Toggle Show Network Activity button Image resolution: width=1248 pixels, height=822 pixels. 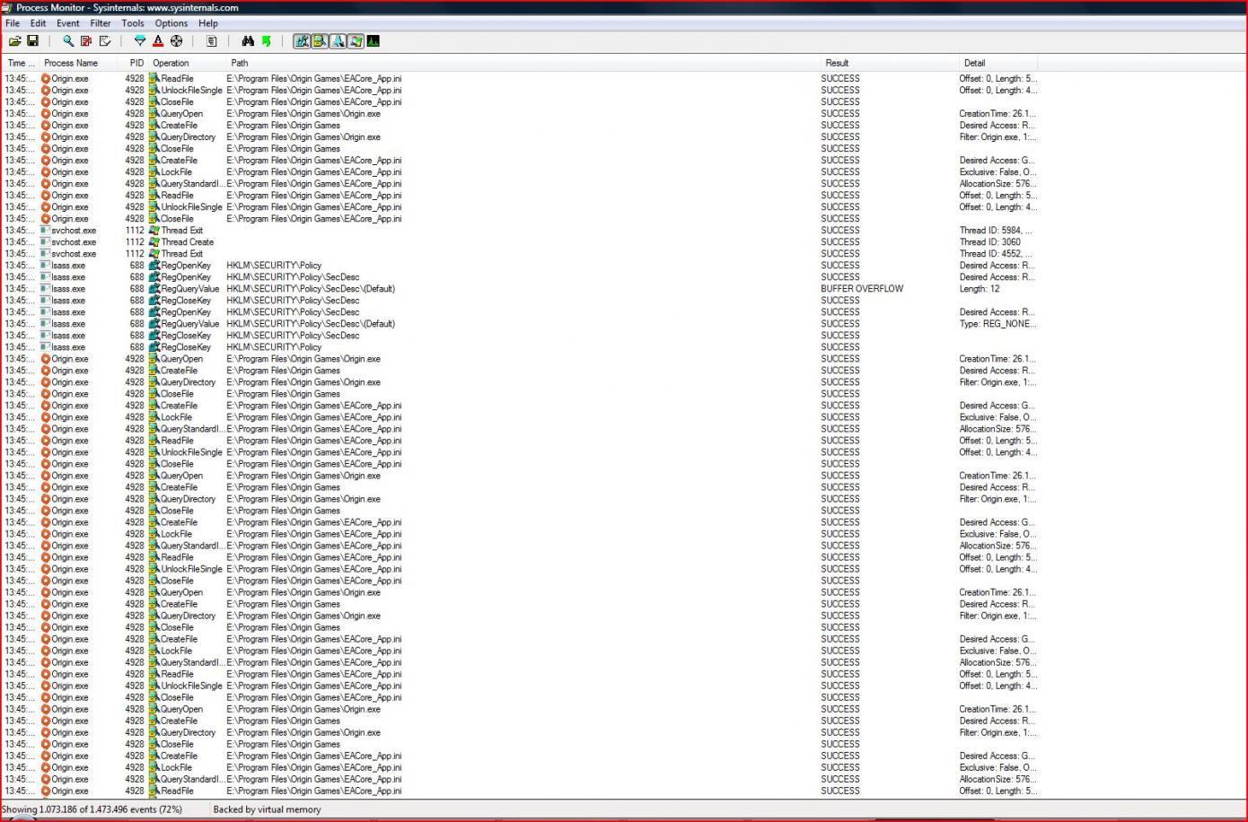click(338, 41)
